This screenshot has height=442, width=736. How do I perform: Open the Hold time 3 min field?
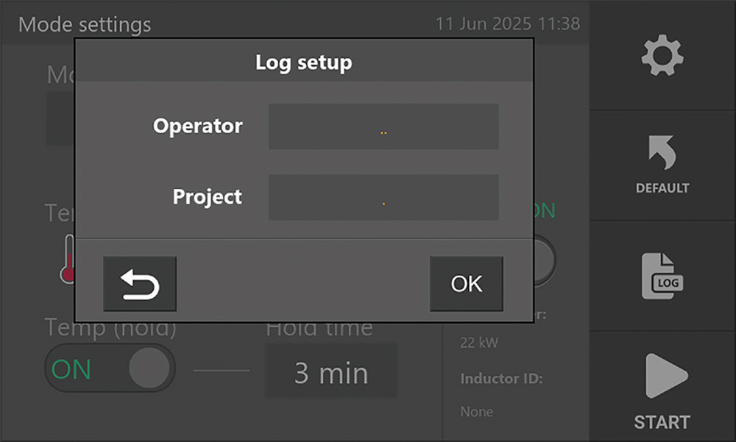(331, 372)
